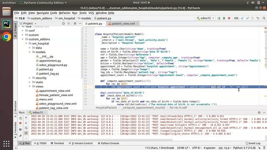Open the odoo15 run configuration dropdown
Image resolution: width=267 pixels, height=150 pixels.
click(205, 18)
